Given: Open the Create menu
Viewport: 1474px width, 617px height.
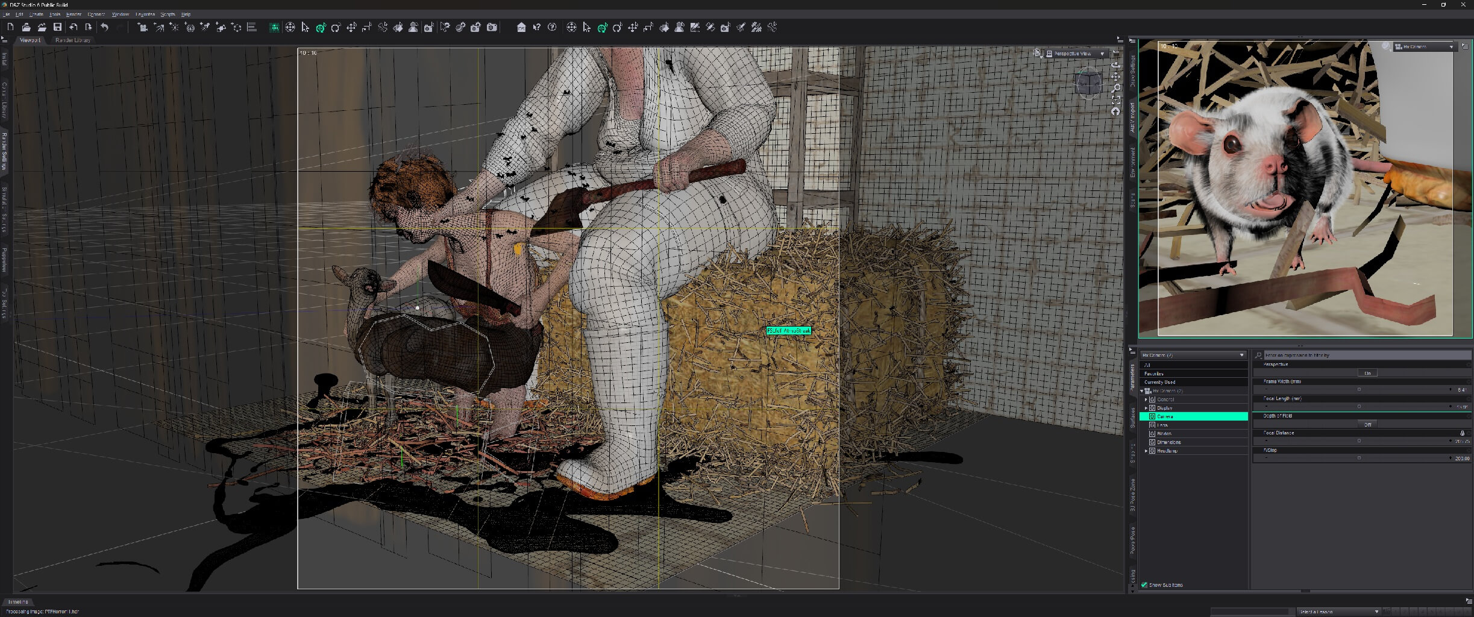Looking at the screenshot, I should (x=36, y=14).
